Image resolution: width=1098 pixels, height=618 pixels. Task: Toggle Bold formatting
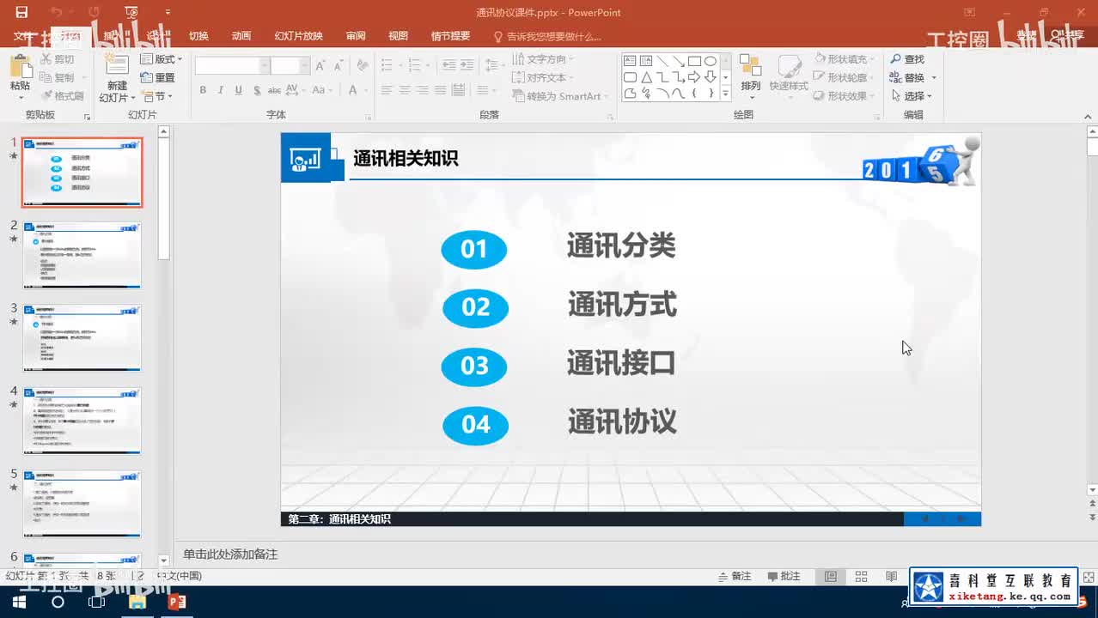click(203, 90)
